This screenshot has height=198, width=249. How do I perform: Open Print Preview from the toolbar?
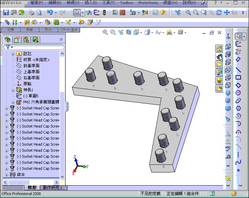tap(39, 12)
